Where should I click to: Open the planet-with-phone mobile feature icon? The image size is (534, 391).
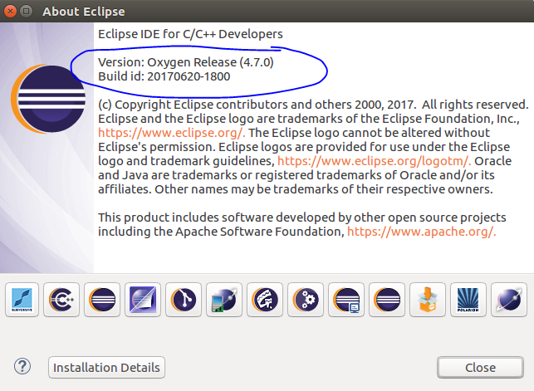tap(224, 300)
